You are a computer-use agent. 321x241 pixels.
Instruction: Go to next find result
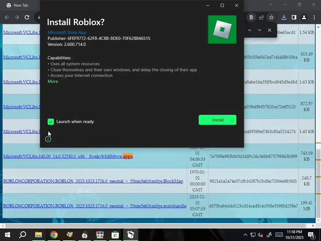point(260,30)
